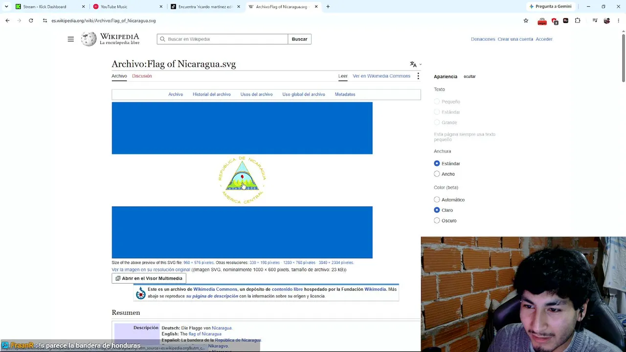Select Oscuro color mode
The width and height of the screenshot is (626, 352).
tap(437, 220)
